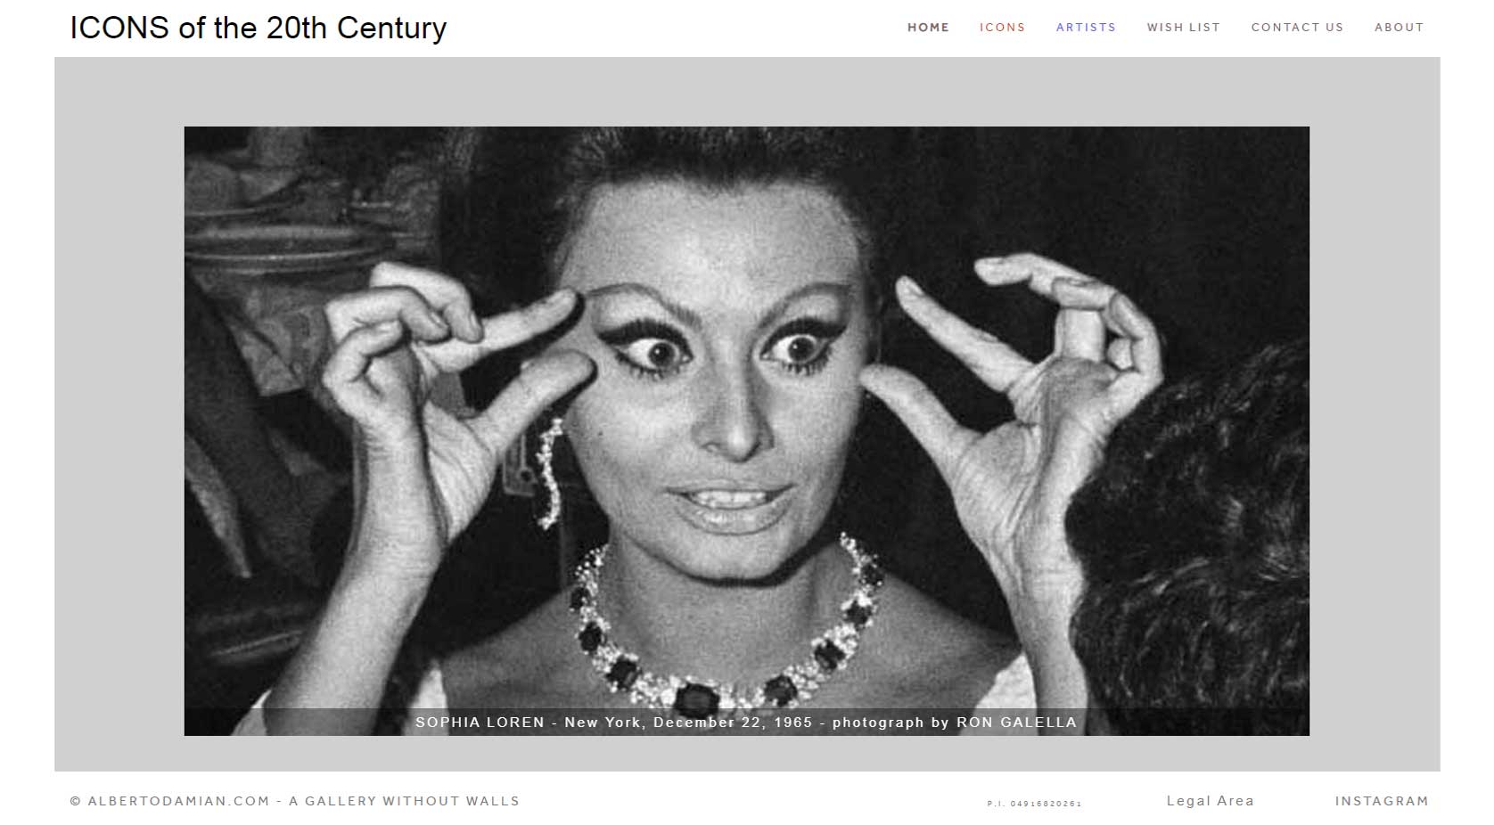Click the ICONS of the 20th Century title
The height and width of the screenshot is (825, 1494).
[x=259, y=28]
